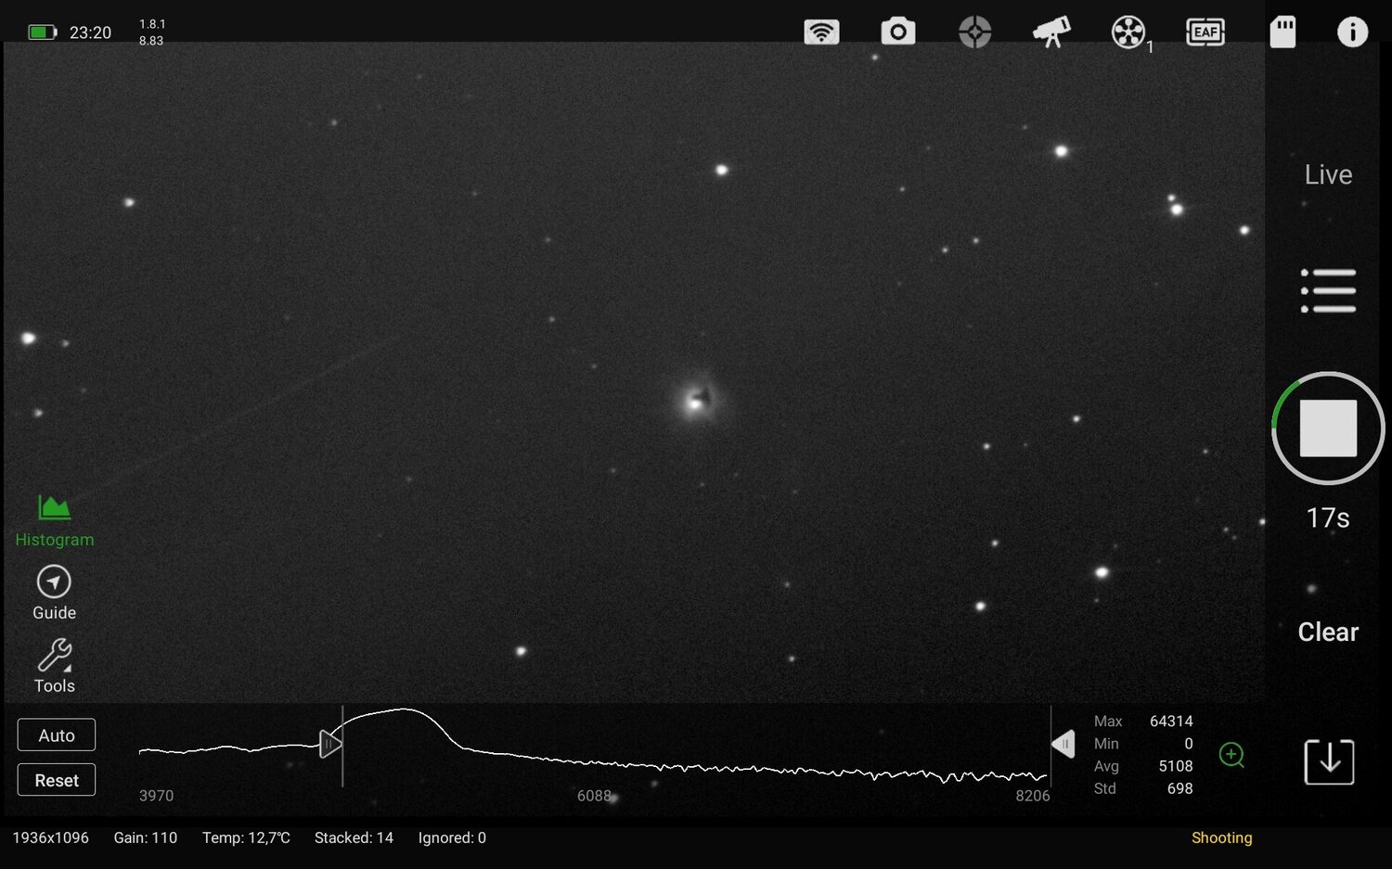This screenshot has height=869, width=1392.
Task: Reset the histogram stretch
Action: pos(56,779)
